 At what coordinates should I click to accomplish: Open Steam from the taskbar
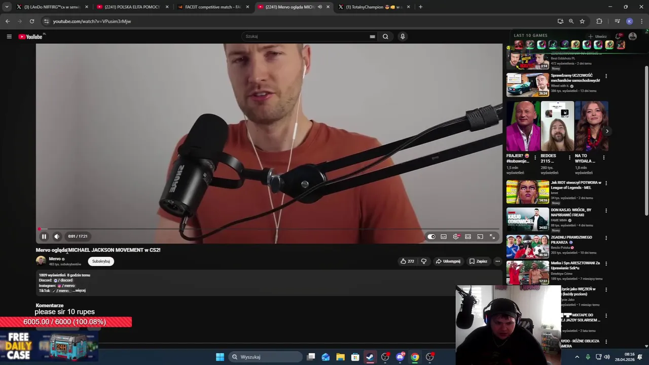370,357
